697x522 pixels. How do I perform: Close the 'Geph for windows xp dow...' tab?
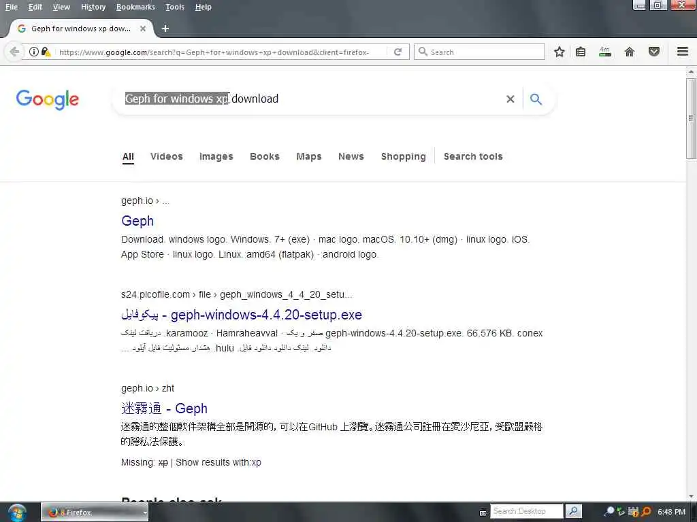(x=143, y=29)
